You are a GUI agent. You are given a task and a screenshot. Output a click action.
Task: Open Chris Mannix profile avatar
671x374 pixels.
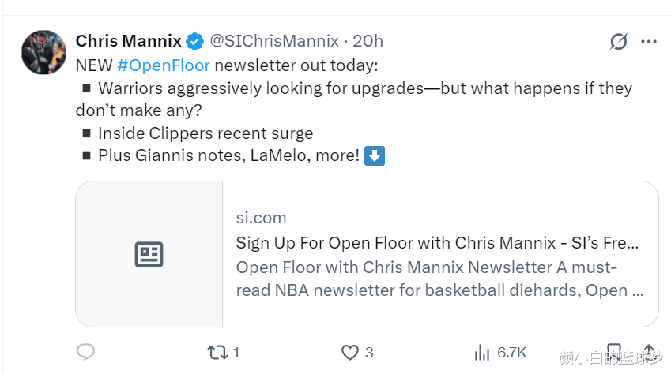43,53
